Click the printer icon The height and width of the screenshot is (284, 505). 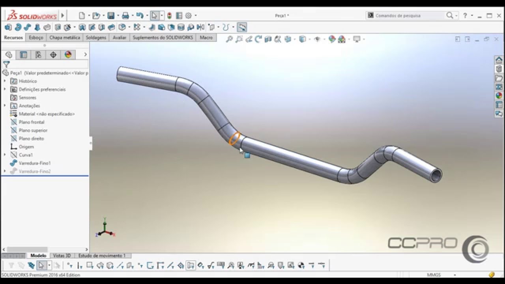click(x=125, y=16)
